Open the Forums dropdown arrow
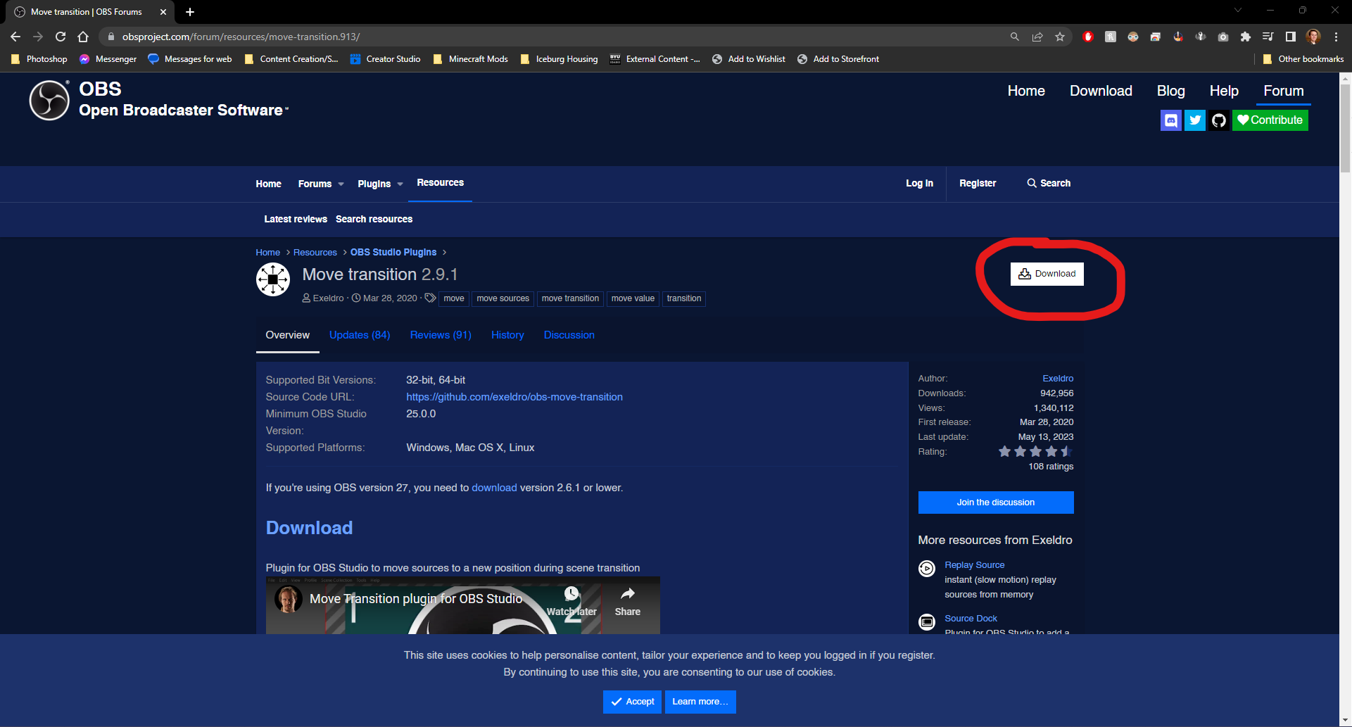Image resolution: width=1352 pixels, height=727 pixels. [341, 184]
